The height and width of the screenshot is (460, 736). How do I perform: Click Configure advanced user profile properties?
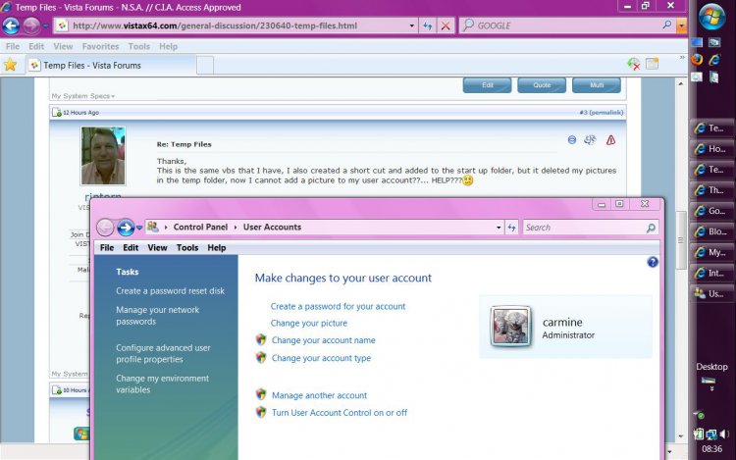pos(163,353)
